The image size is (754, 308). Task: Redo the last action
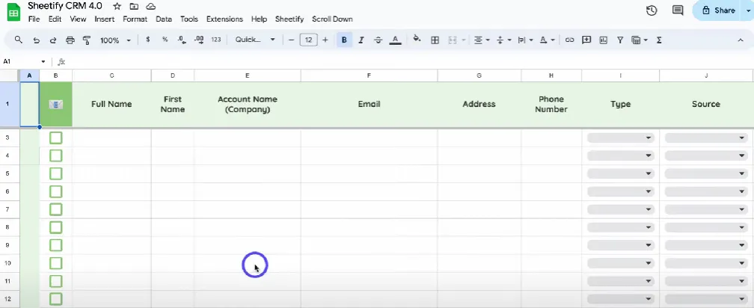point(53,40)
